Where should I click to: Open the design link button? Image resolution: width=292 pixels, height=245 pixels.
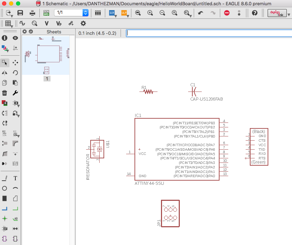point(277,13)
